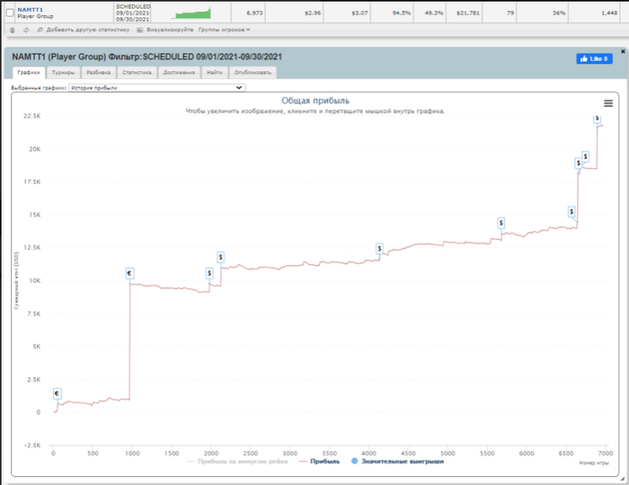Expand 'Группы игроков' dropdown

pos(224,30)
